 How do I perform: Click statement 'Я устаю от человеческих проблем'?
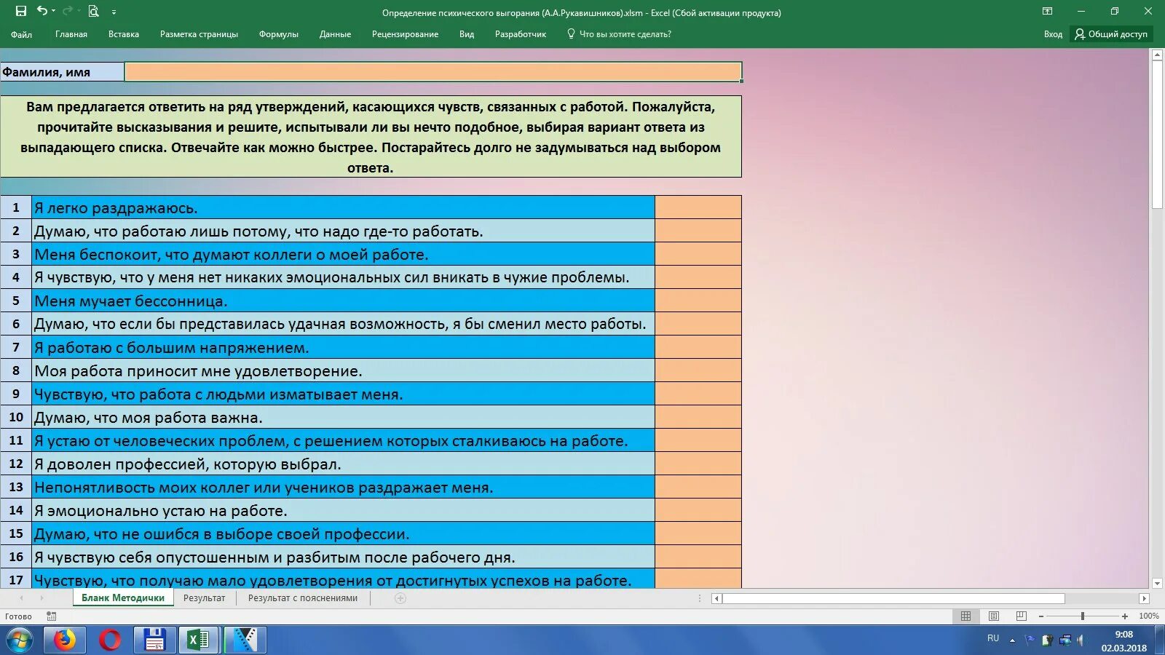click(x=343, y=440)
